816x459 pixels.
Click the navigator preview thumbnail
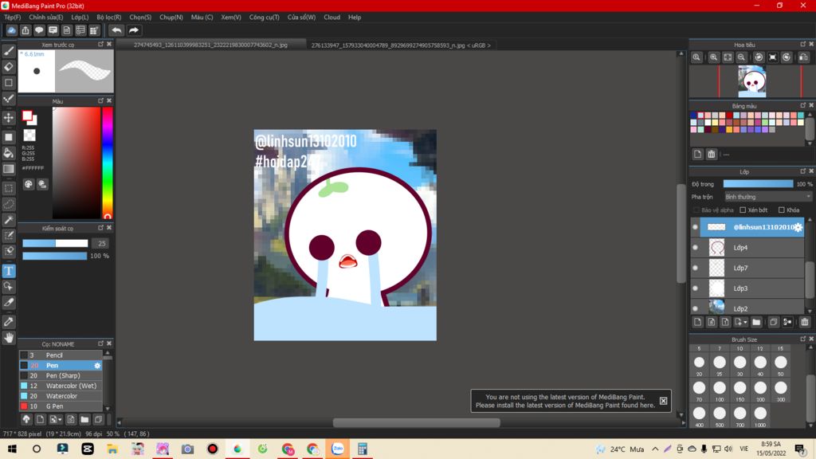[752, 81]
